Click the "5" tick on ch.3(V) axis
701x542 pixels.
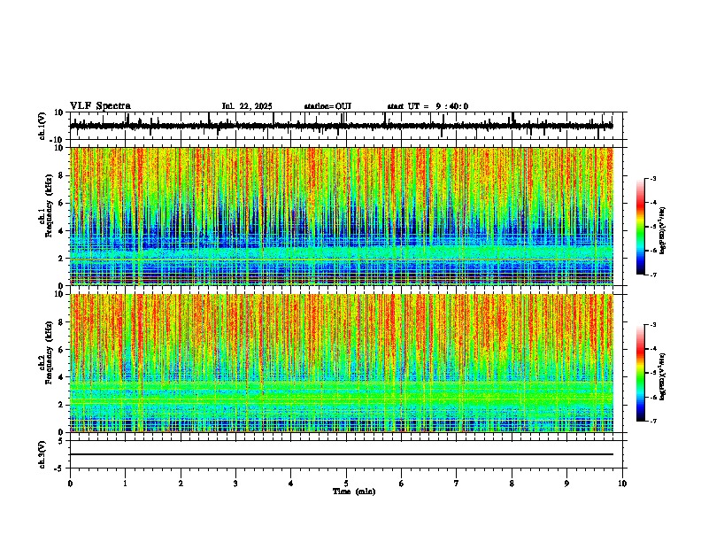(61, 440)
